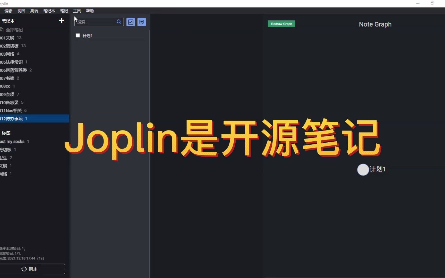Click the 同步 sync button label
This screenshot has width=445, height=278.
pos(33,269)
